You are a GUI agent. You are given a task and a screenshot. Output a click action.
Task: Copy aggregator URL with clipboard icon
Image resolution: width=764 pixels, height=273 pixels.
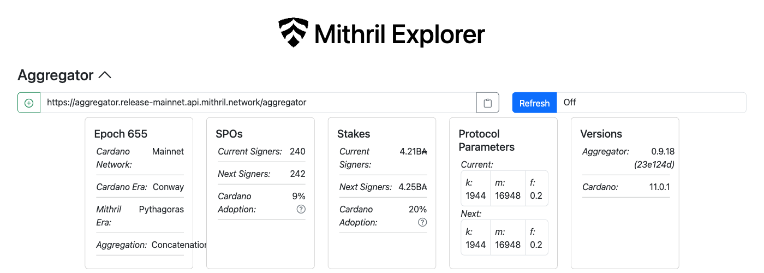[488, 103]
